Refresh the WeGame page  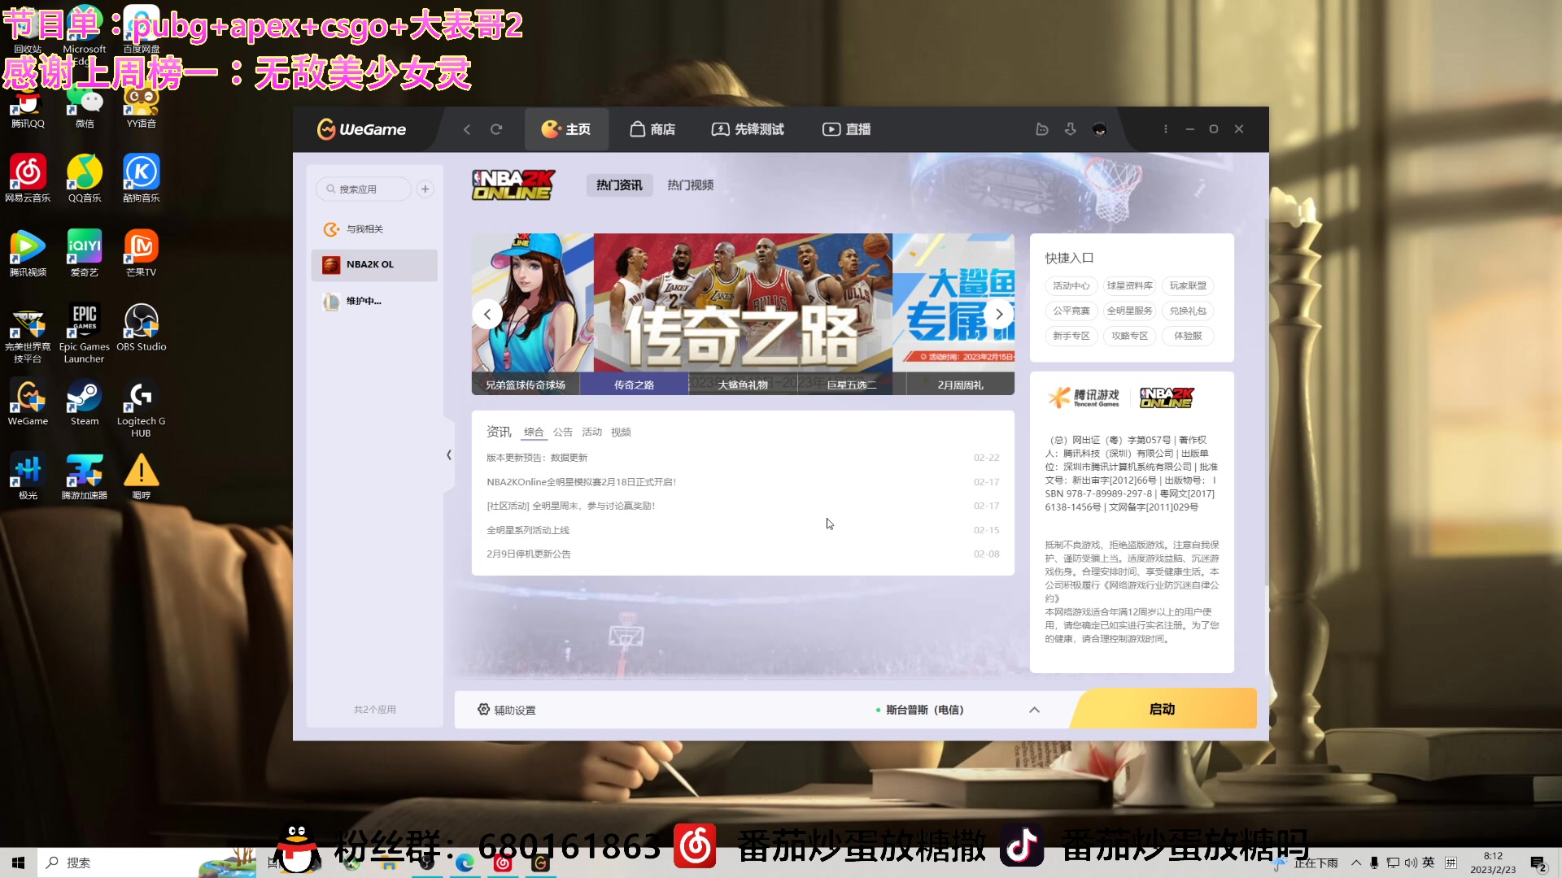(496, 129)
